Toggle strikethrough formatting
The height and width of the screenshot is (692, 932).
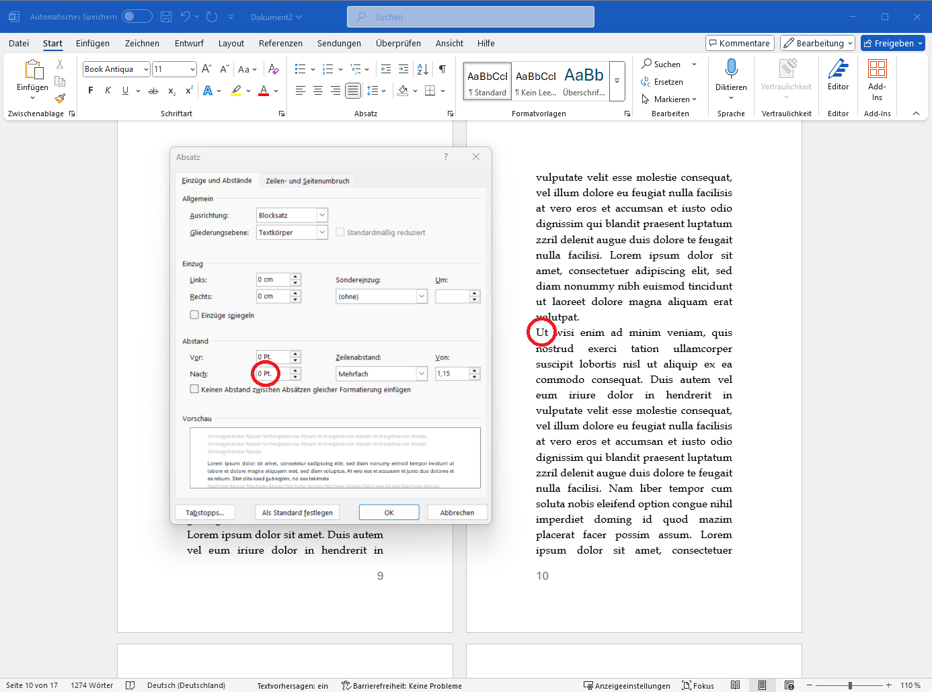[153, 91]
